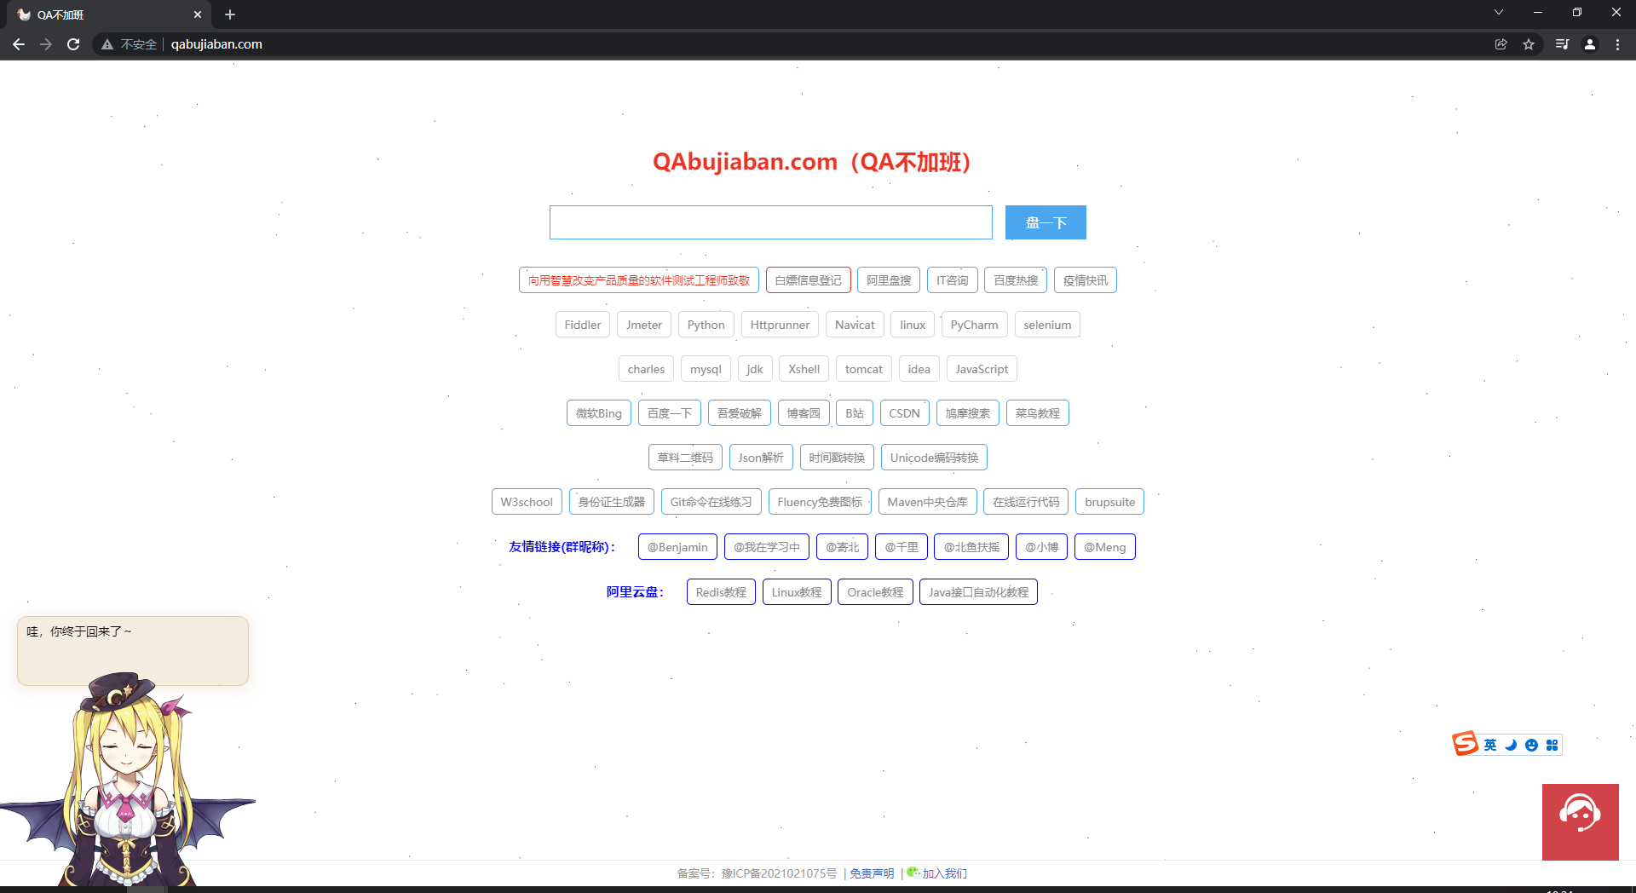Open 百度热搜 link
1636x893 pixels.
pos(1016,280)
